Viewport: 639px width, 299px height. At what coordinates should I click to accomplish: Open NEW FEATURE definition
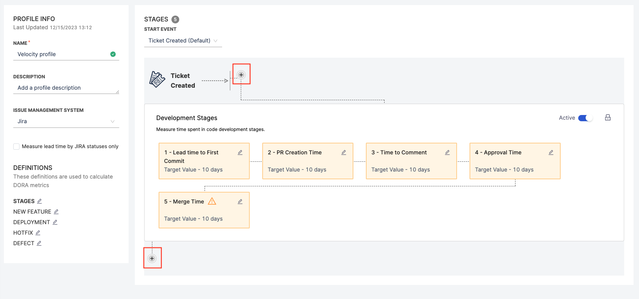pyautogui.click(x=56, y=212)
